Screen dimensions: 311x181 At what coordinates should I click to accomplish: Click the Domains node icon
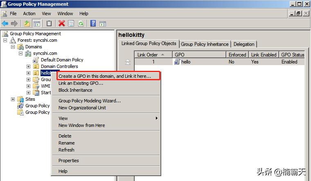click(x=20, y=47)
